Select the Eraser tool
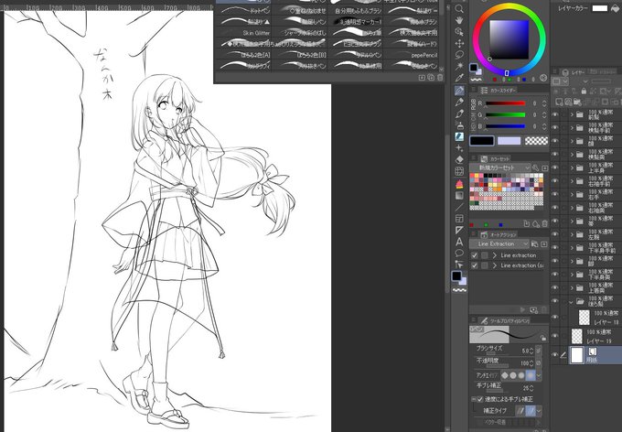 click(x=459, y=159)
